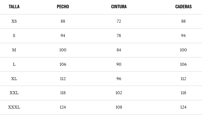Click the XS waist value 72
This screenshot has height=116, width=202.
click(119, 21)
